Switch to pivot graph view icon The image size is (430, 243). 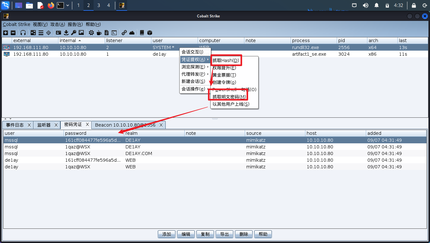tap(33, 33)
